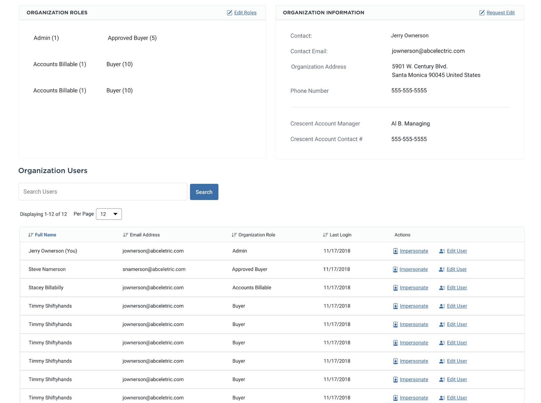Click Impersonate icon in Stacey Billabilly row
541x403 pixels.
point(395,288)
